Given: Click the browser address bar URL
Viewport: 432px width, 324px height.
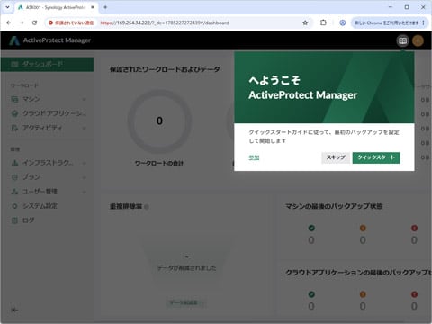Looking at the screenshot, I should pyautogui.click(x=165, y=22).
